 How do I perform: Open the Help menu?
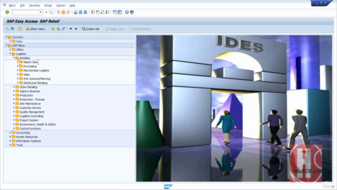[72, 5]
